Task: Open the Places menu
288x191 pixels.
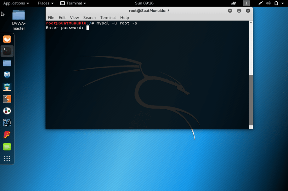Action: point(46,3)
